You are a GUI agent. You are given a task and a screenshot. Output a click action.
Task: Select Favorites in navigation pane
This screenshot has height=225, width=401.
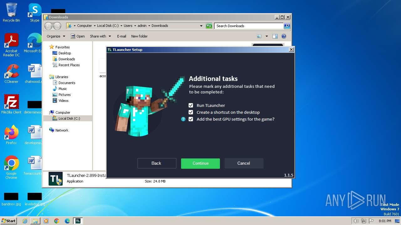[62, 47]
